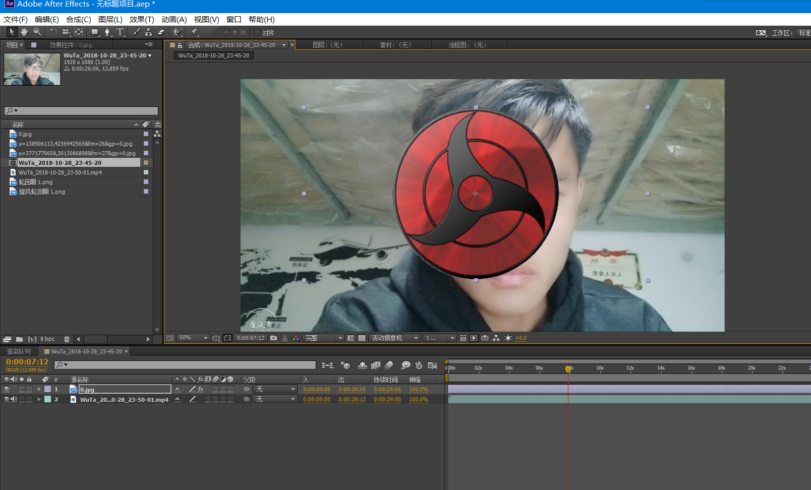Open show channel RGB color icon

pos(296,338)
